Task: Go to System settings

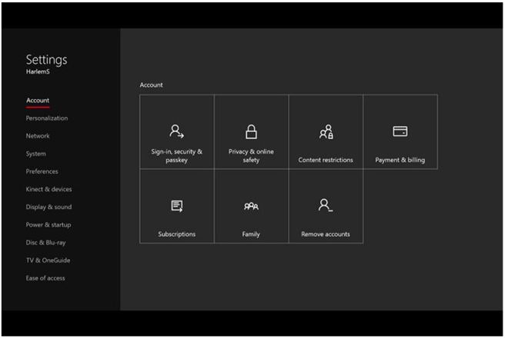Action: [36, 154]
